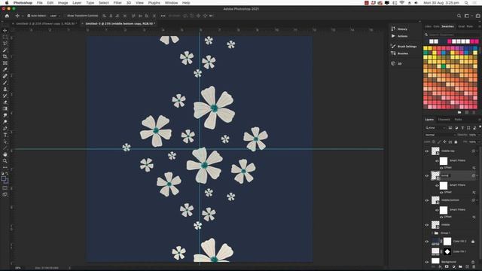Click the Home icon in options bar
The height and width of the screenshot is (271, 482).
[x=7, y=16]
